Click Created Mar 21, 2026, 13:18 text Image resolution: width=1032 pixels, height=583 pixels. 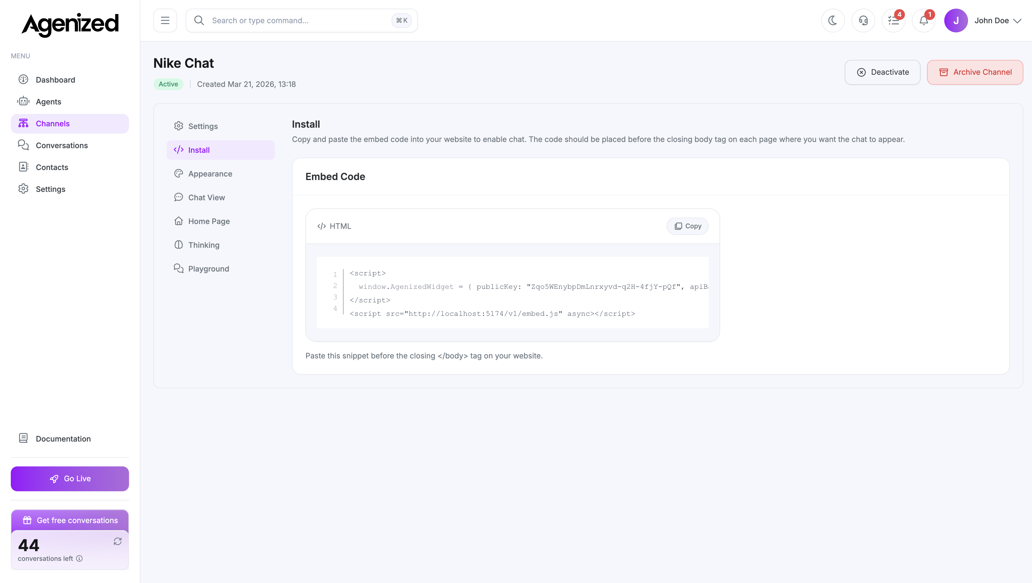point(246,84)
